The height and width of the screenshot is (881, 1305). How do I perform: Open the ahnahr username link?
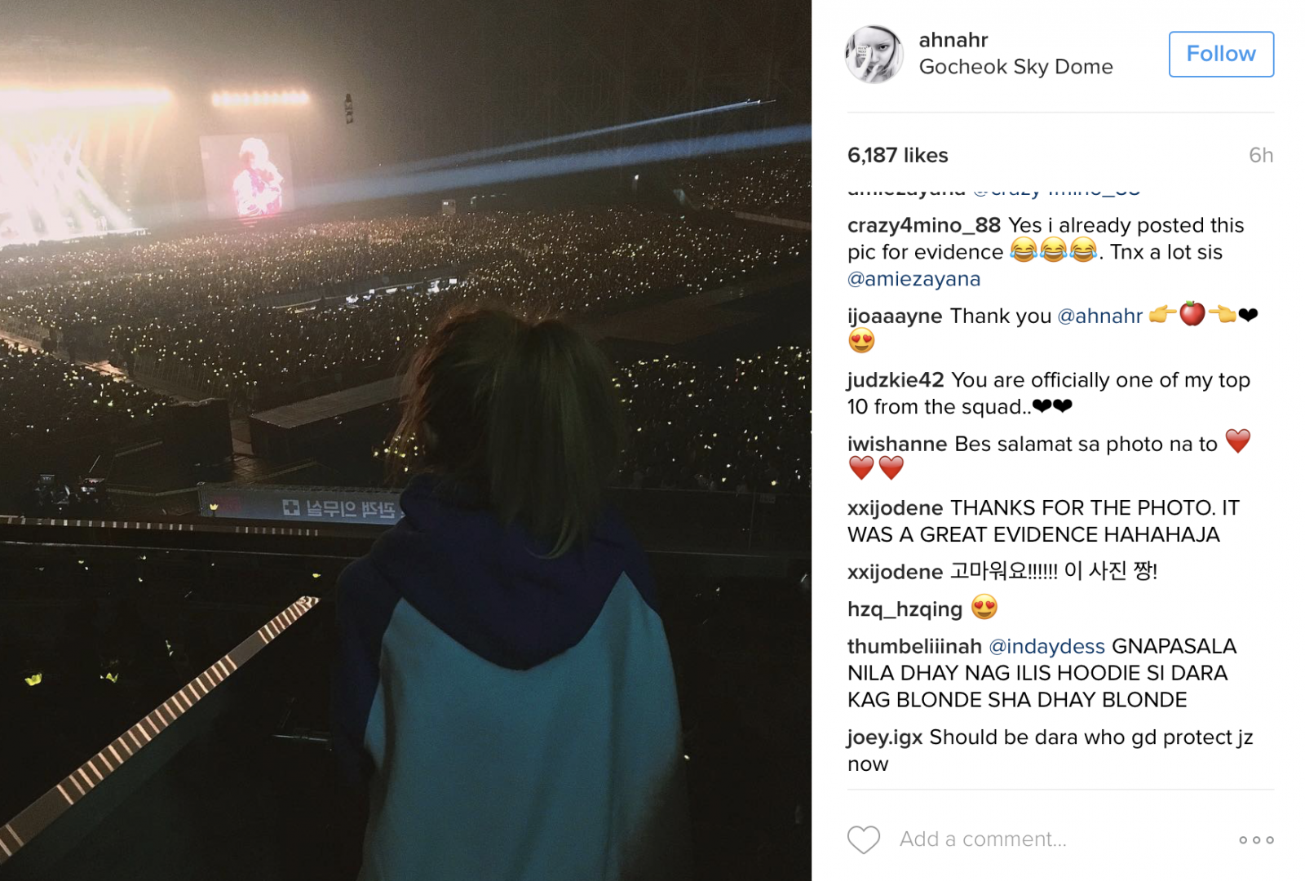click(953, 40)
